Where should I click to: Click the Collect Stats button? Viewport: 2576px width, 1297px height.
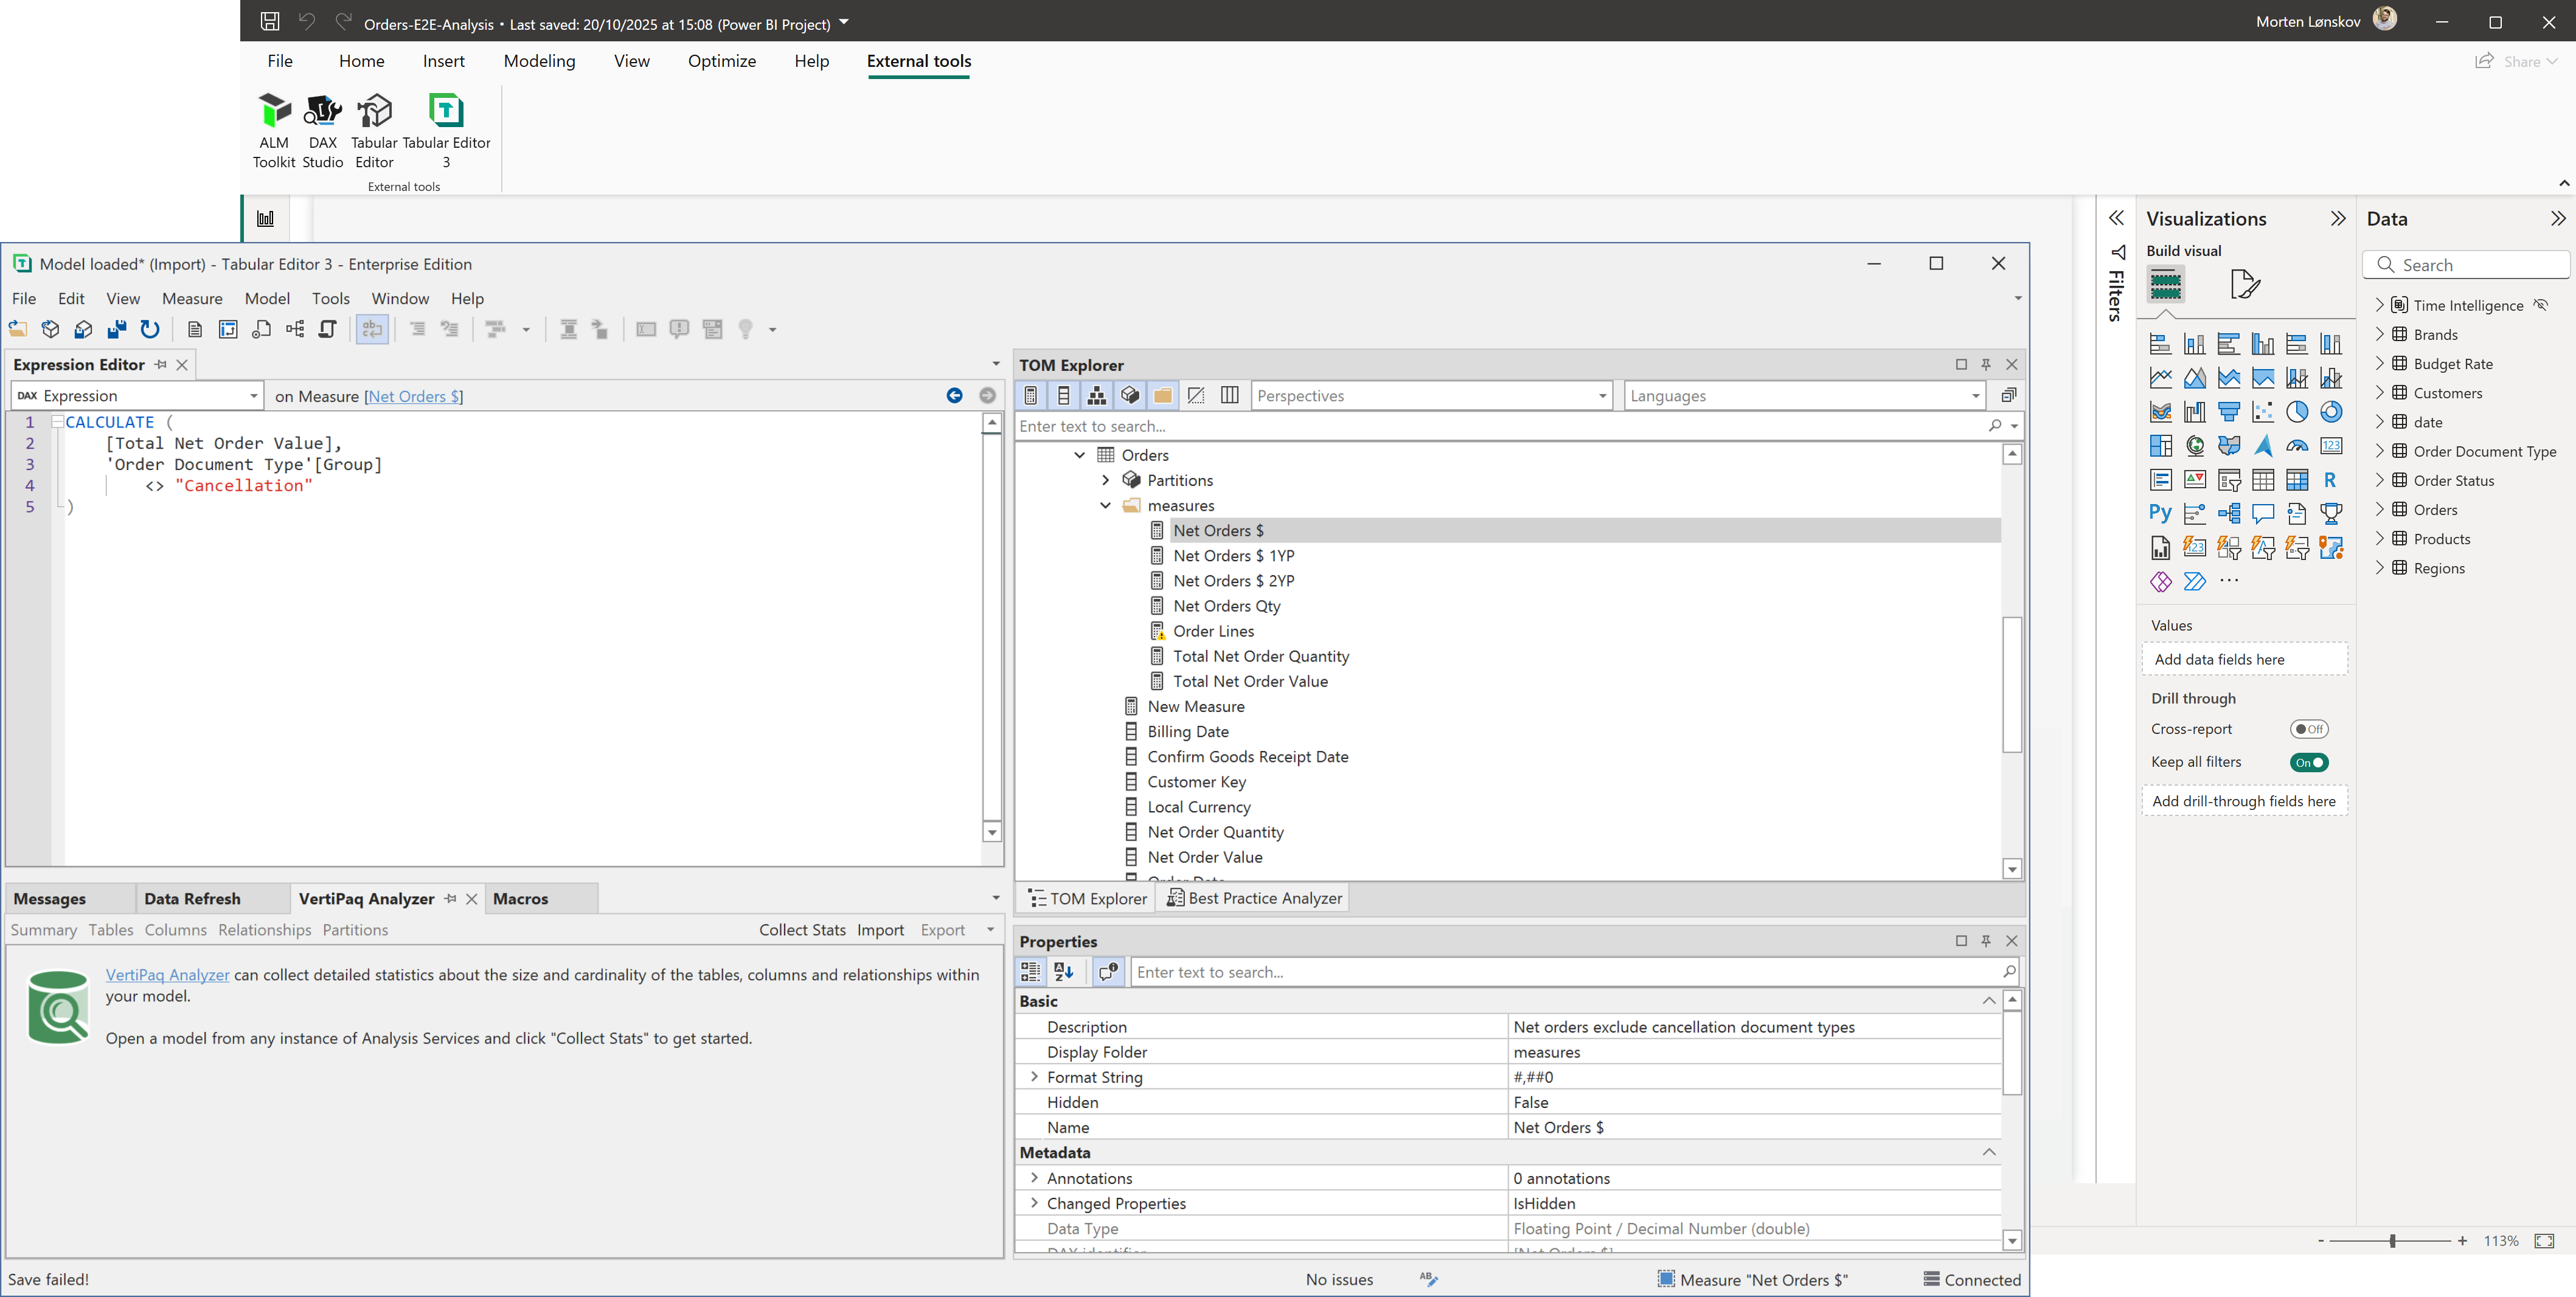point(802,929)
